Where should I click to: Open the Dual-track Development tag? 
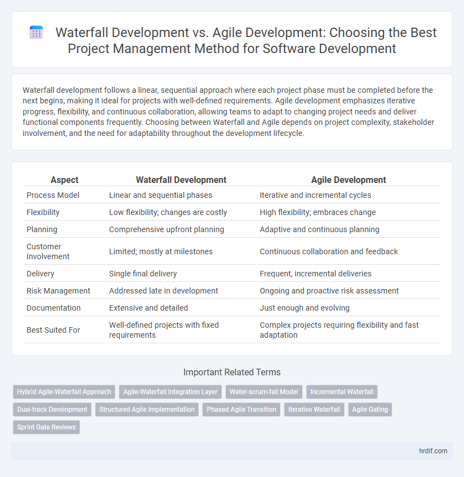[52, 410]
